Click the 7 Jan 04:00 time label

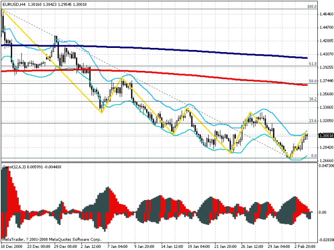pos(118,246)
